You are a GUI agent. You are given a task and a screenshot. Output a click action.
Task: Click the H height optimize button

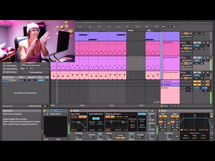click(175, 106)
